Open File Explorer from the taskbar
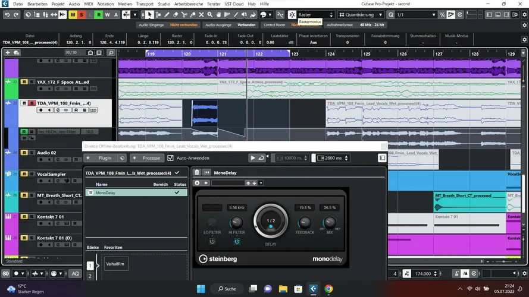 click(x=283, y=289)
